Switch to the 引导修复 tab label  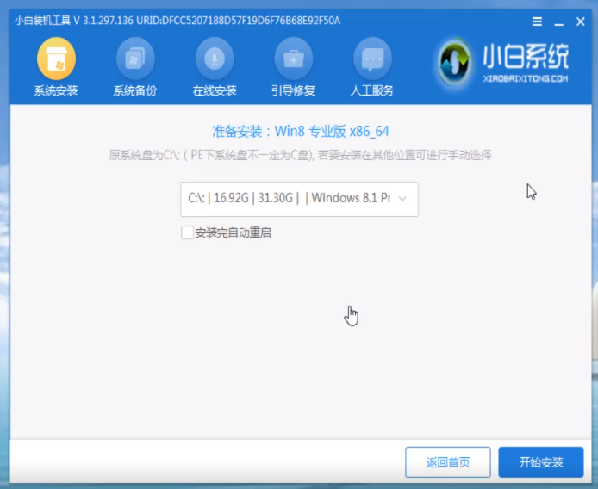coord(294,90)
